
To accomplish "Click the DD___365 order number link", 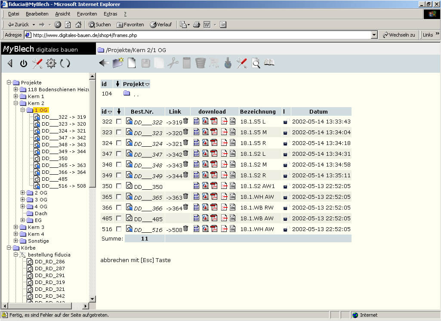I will click(148, 198).
